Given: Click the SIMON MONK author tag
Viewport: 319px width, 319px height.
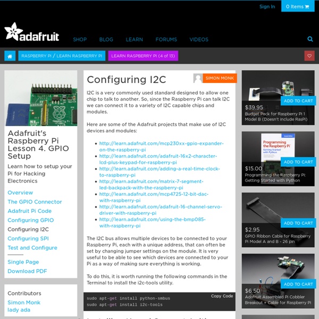Looking at the screenshot, I should coord(220,78).
